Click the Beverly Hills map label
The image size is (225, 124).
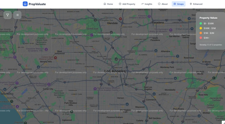[46, 61]
